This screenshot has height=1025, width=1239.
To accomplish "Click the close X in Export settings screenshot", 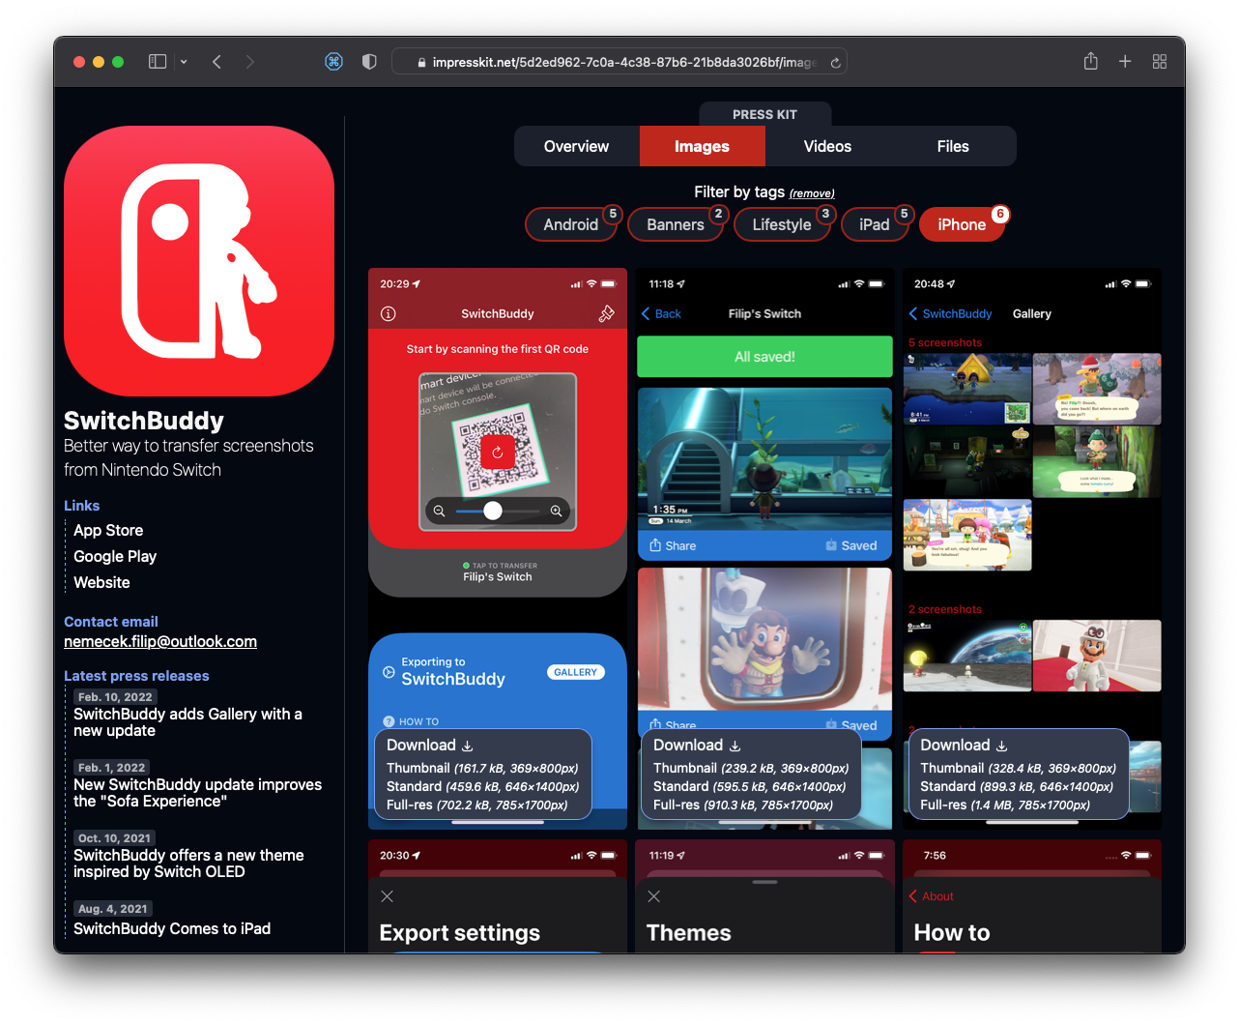I will 388,896.
